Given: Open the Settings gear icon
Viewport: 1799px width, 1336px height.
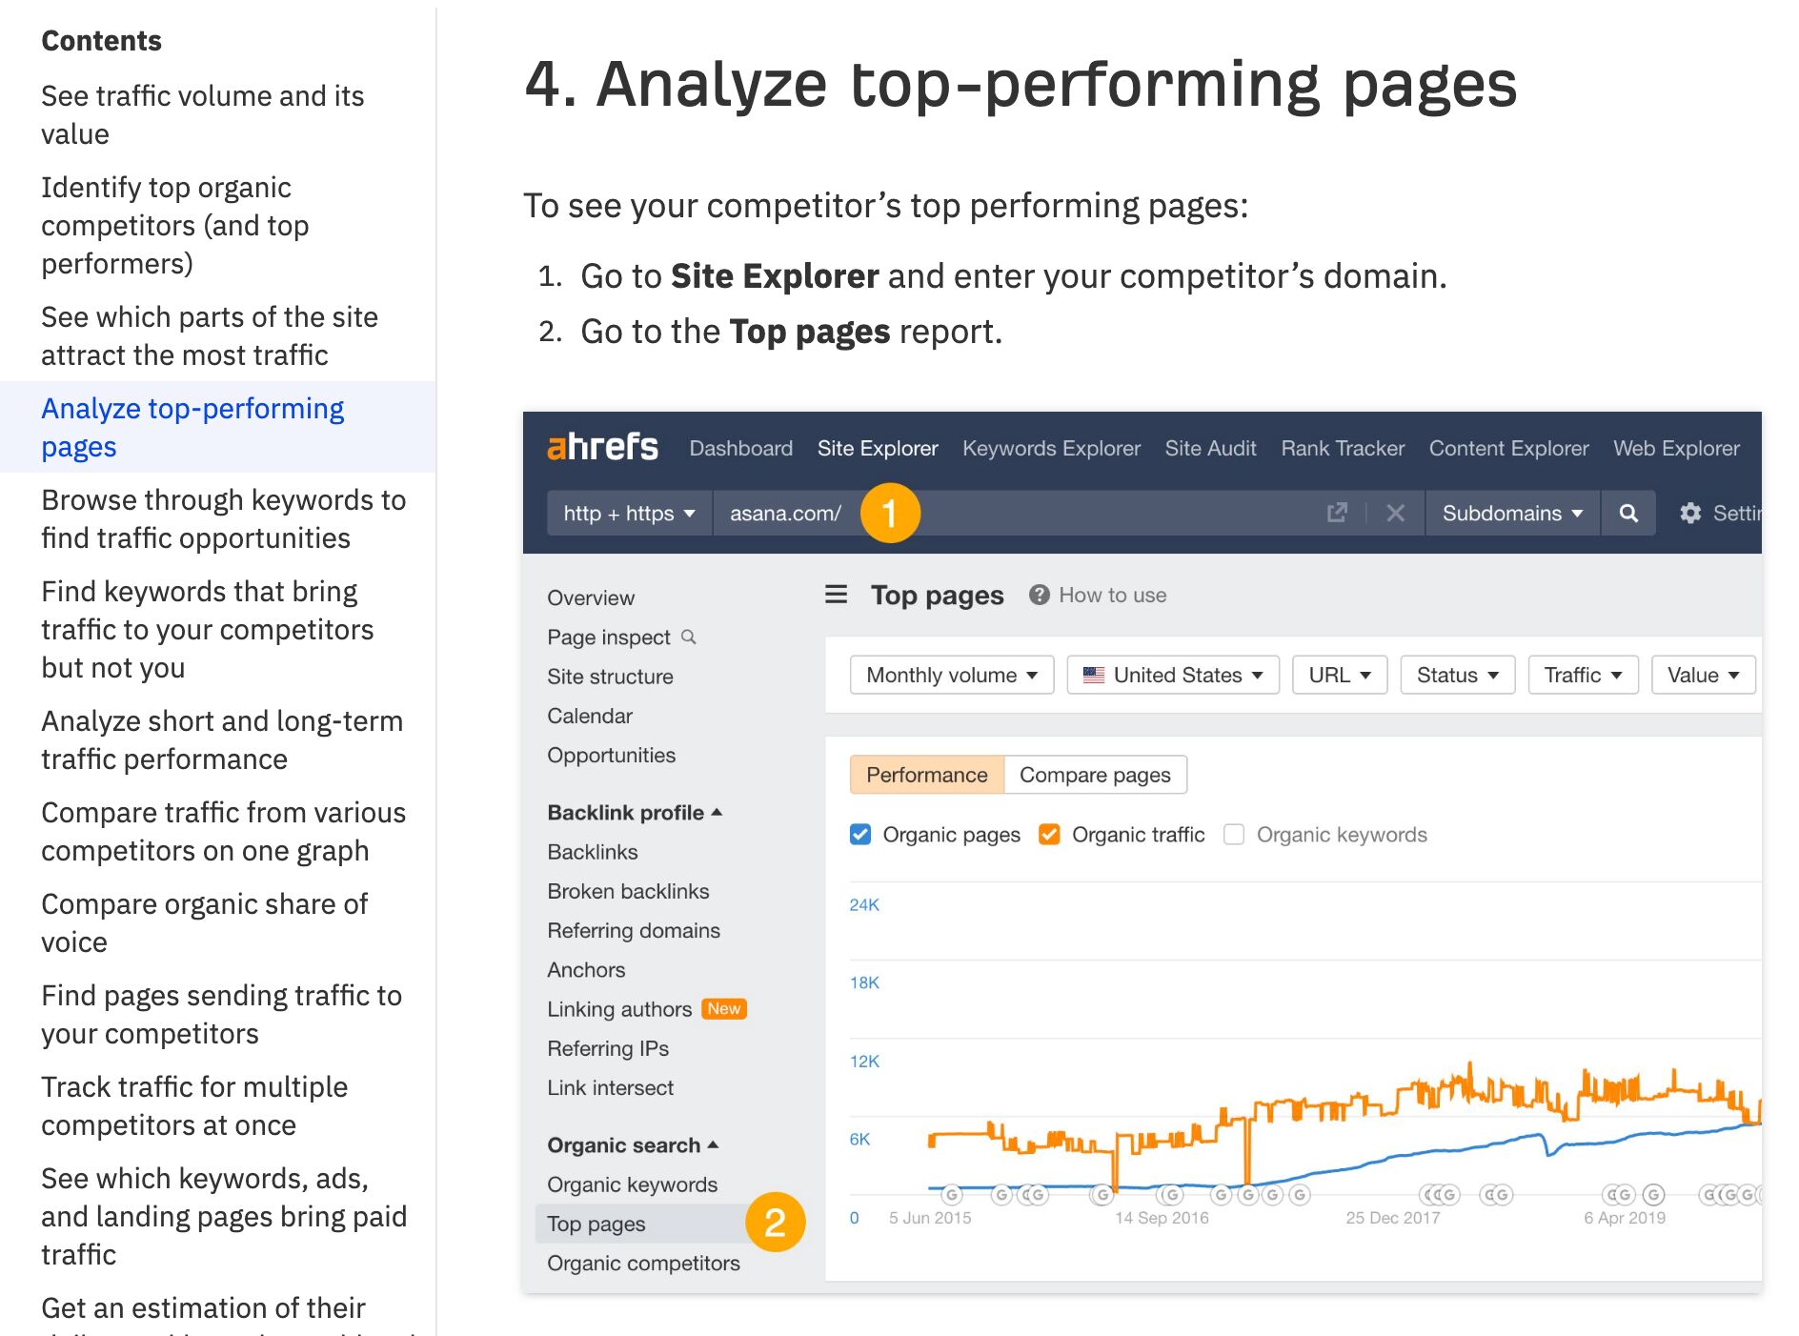Looking at the screenshot, I should coord(1690,514).
